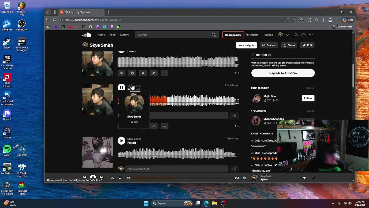Start the Skye Smith Station
The width and height of the screenshot is (369, 208).
click(x=269, y=45)
